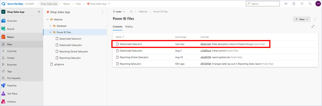Switch to the History tab
Viewport: 322px width, 106px height.
(x=129, y=27)
